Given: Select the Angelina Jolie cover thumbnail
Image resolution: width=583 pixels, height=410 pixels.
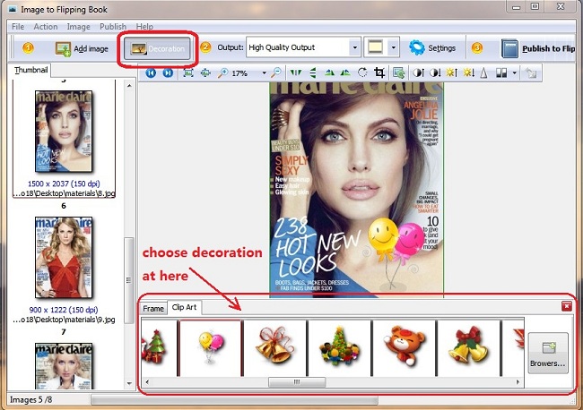Looking at the screenshot, I should [x=64, y=132].
